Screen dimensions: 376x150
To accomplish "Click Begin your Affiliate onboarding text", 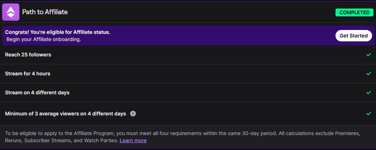I will point(44,39).
